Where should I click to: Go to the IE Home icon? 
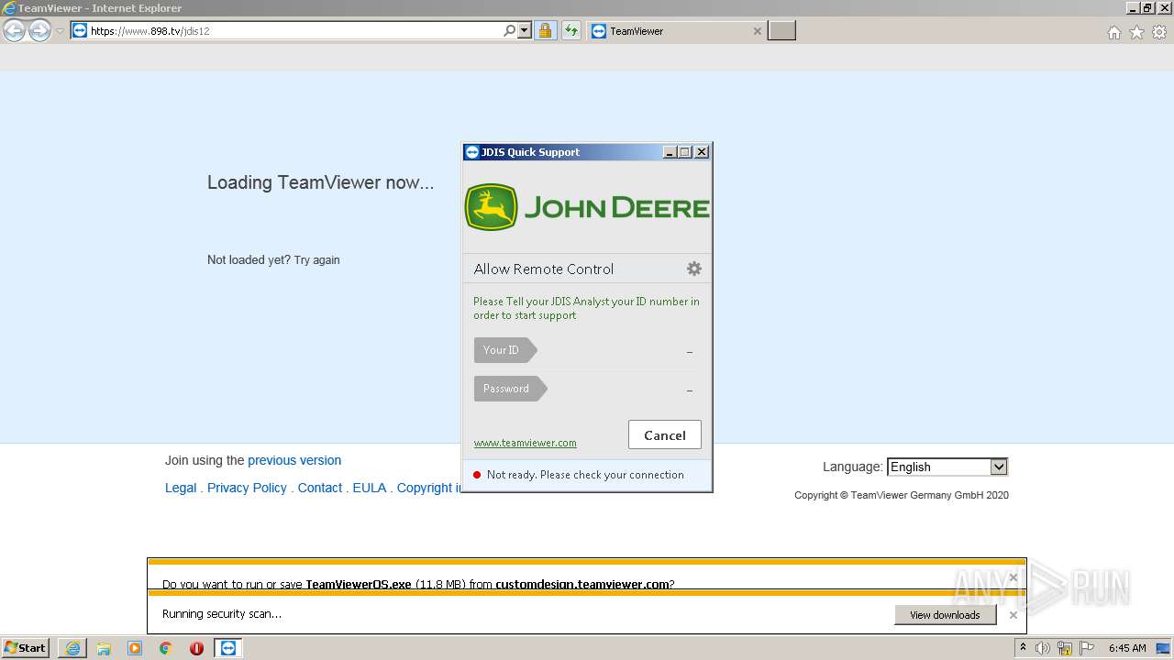click(1114, 32)
